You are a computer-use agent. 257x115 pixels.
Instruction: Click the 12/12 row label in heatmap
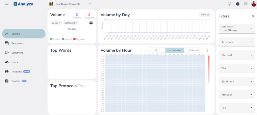point(102,111)
